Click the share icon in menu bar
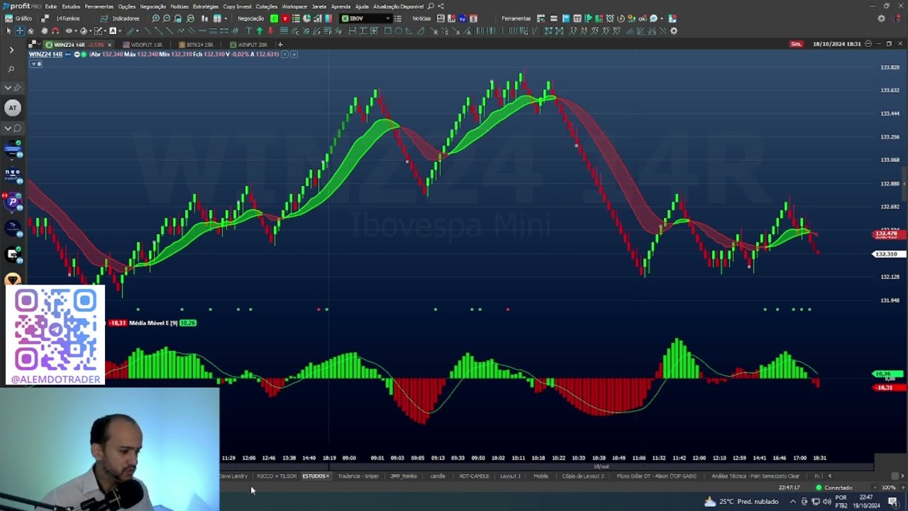908x511 pixels. 441,6
